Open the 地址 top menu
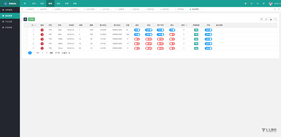This screenshot has width=281, height=137. (58, 3)
